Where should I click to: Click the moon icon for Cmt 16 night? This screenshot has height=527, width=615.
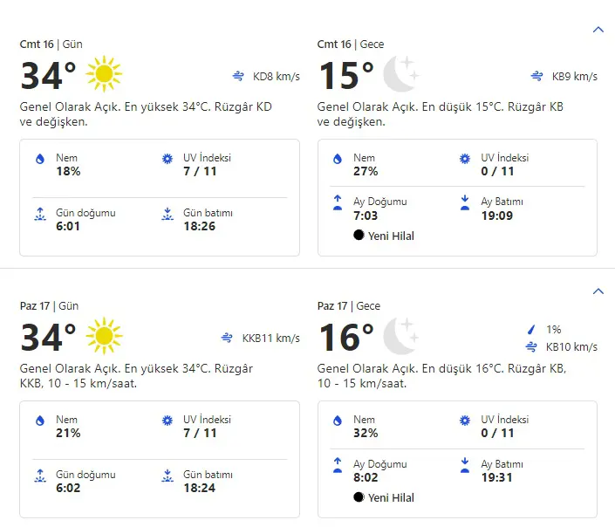[401, 74]
